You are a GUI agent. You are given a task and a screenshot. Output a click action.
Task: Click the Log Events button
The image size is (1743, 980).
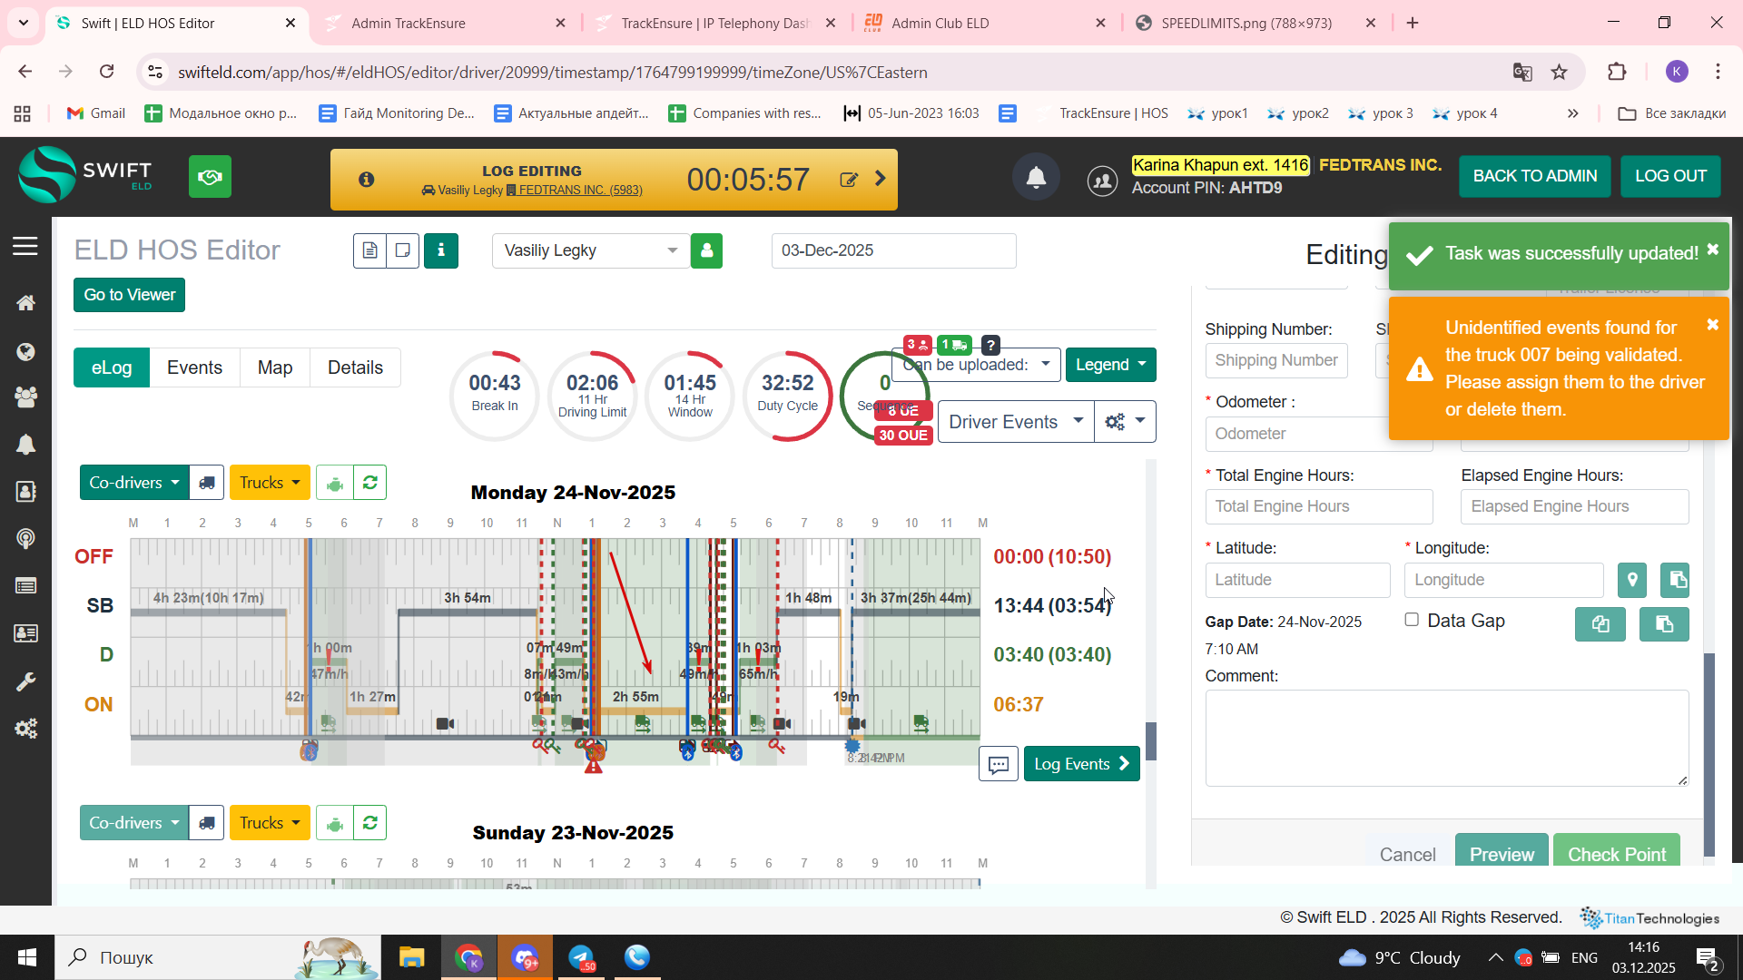1082,764
